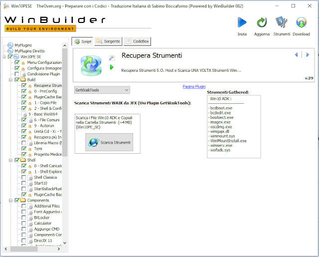Click script icon next to Condivisione Plugin
319x257 pixels.
[x=23, y=74]
